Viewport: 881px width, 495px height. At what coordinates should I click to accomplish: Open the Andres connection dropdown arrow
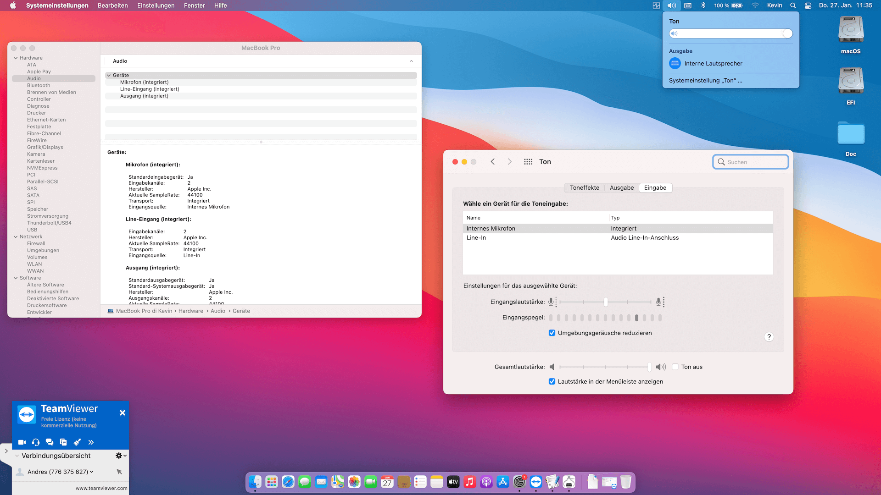click(x=92, y=472)
